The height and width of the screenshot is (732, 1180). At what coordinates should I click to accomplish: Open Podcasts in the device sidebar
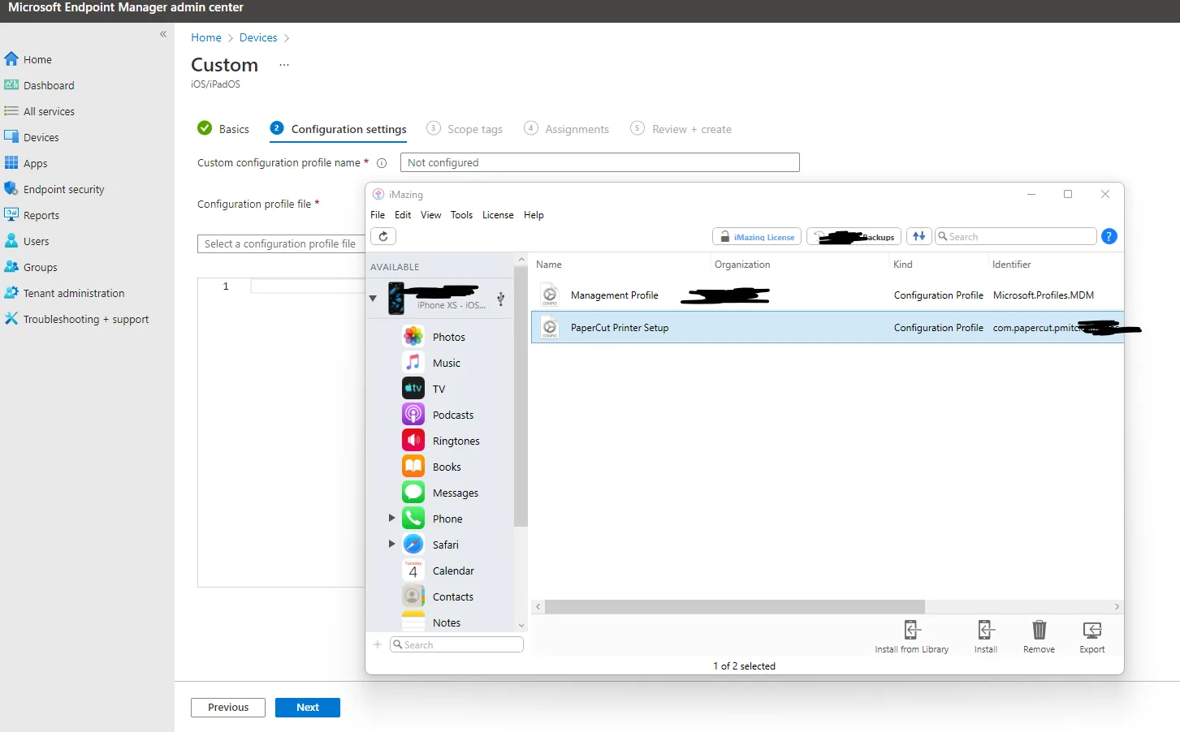click(x=438, y=415)
